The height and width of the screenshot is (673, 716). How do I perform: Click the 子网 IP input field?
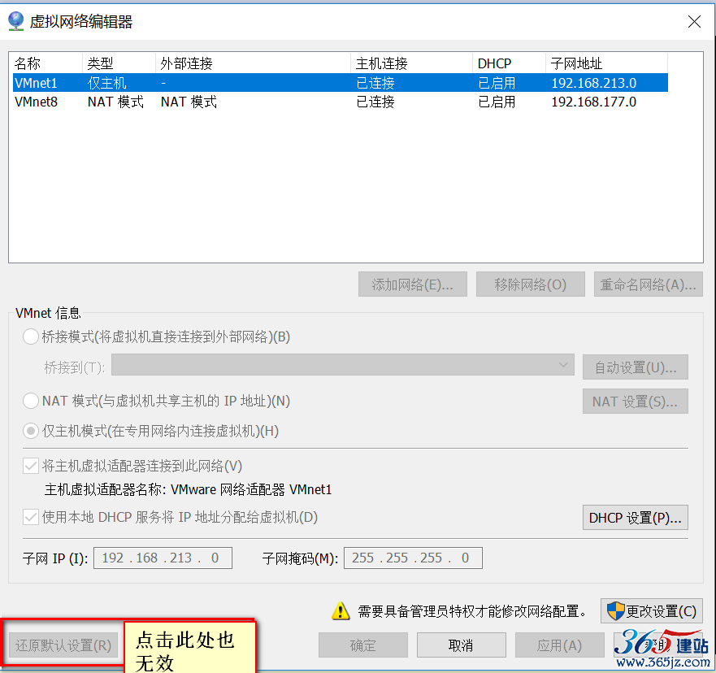coord(163,558)
